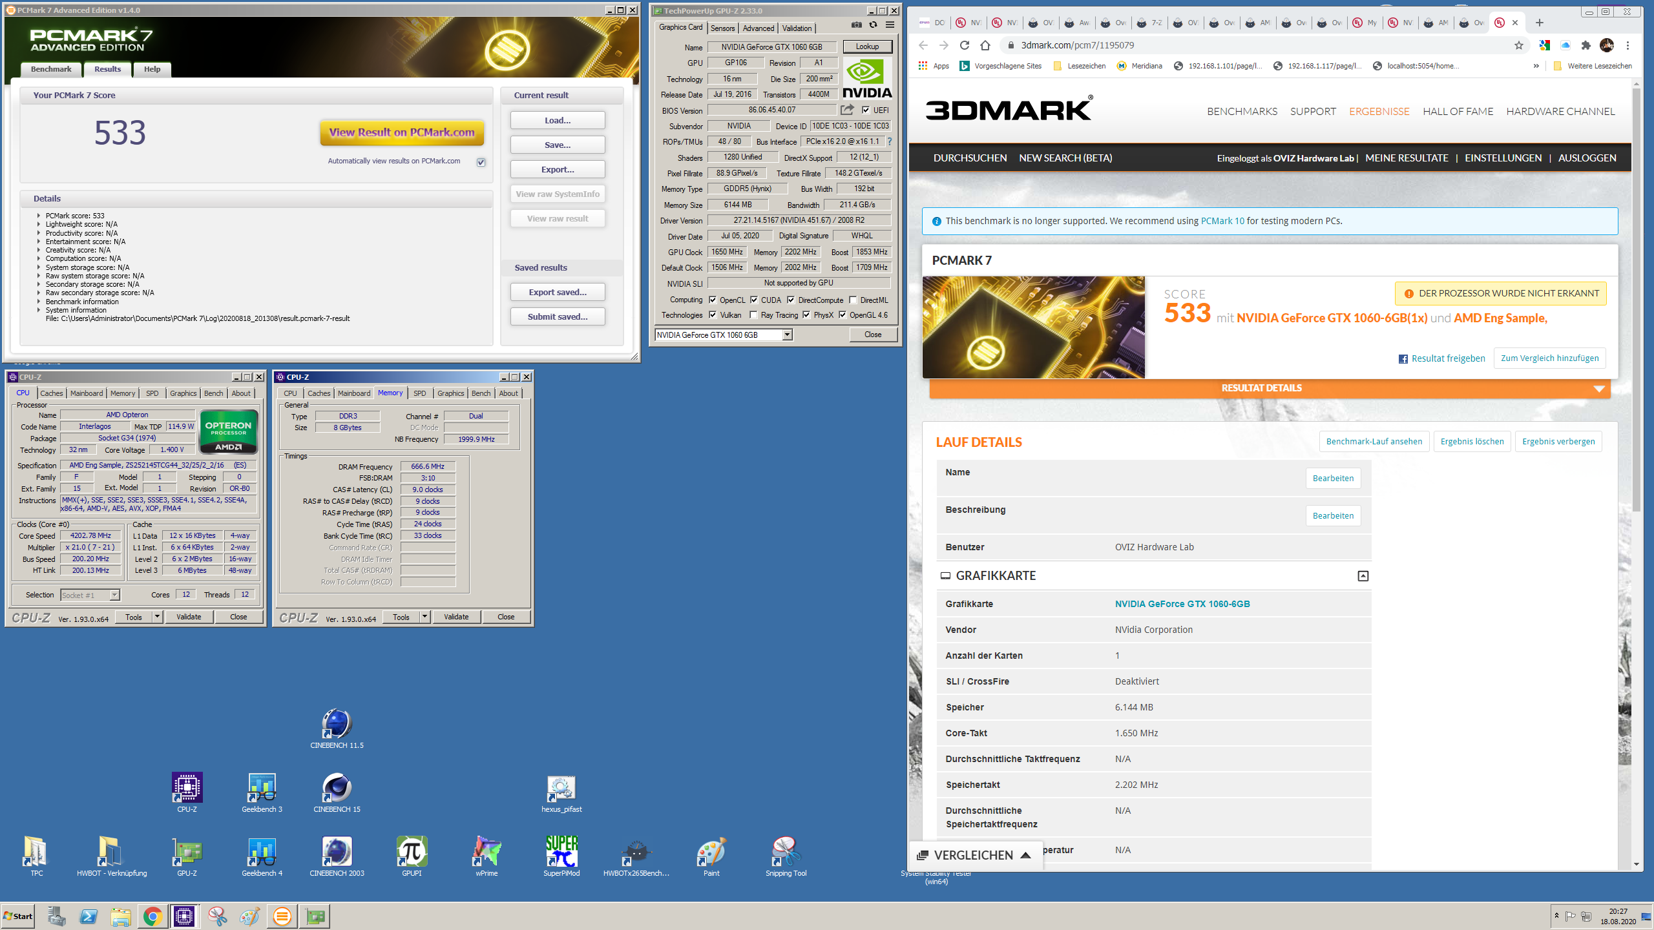
Task: Toggle the PhysX checkbox in GPU-Z
Action: pyautogui.click(x=806, y=315)
